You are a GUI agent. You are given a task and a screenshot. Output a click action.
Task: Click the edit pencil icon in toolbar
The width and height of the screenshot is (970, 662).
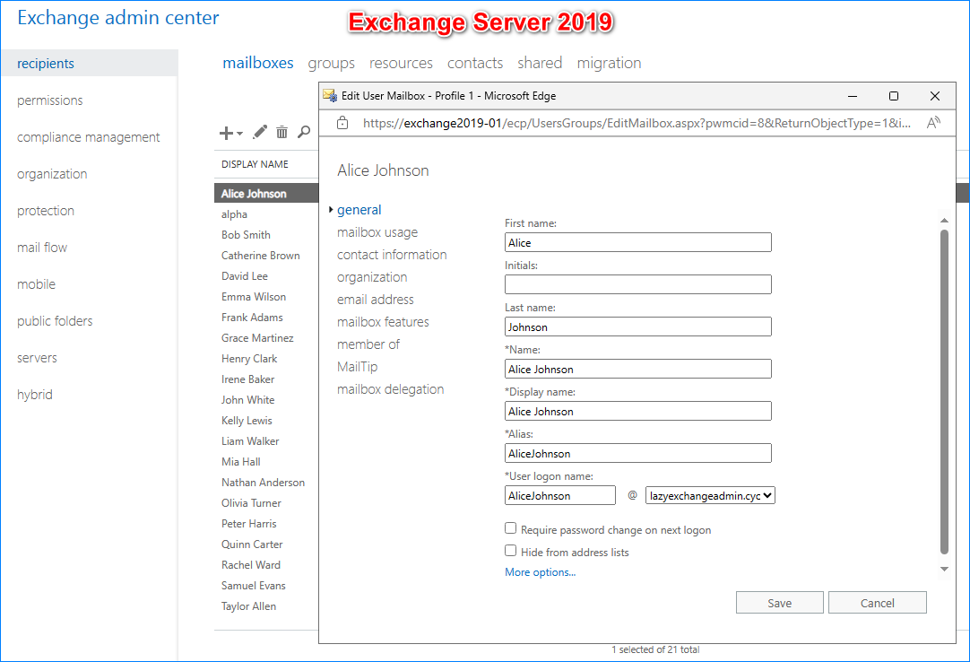(260, 132)
